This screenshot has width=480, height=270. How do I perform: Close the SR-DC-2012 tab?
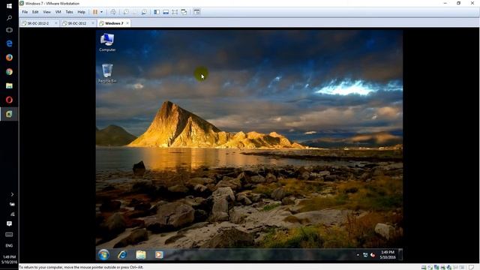pos(93,23)
